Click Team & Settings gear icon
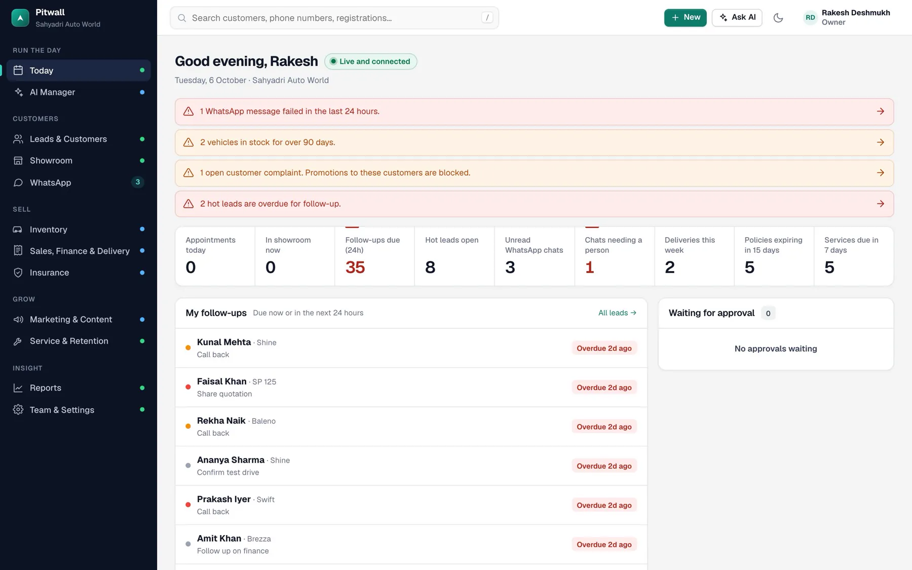912x570 pixels. [x=18, y=410]
